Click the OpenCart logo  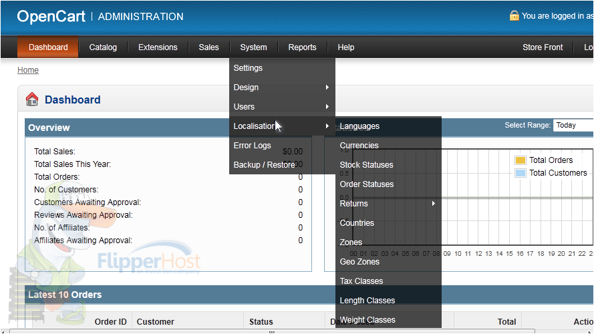point(51,16)
